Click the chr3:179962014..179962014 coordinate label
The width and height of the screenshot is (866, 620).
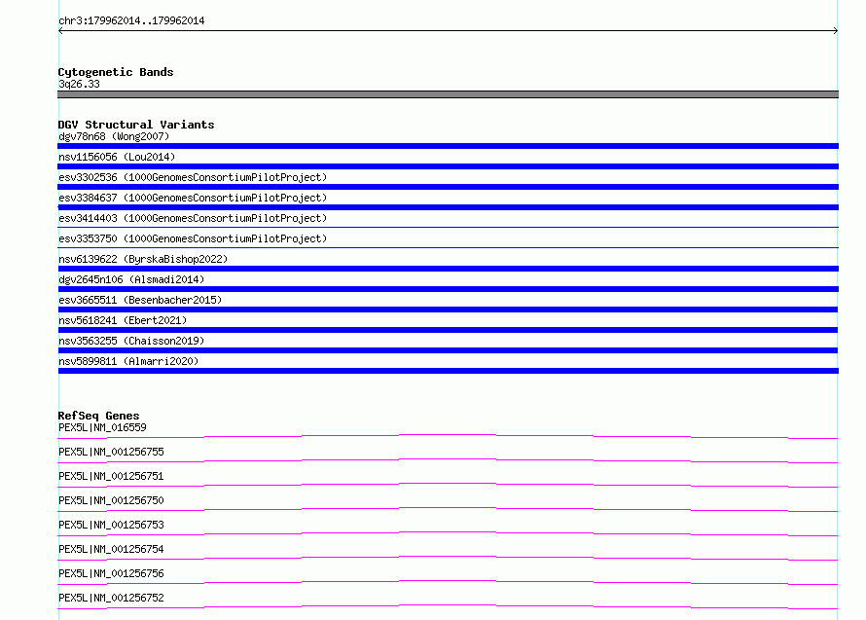131,20
